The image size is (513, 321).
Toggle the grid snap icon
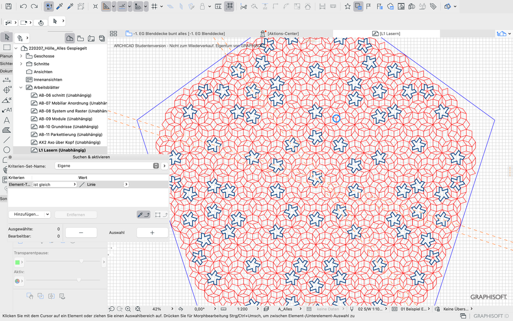point(155,6)
